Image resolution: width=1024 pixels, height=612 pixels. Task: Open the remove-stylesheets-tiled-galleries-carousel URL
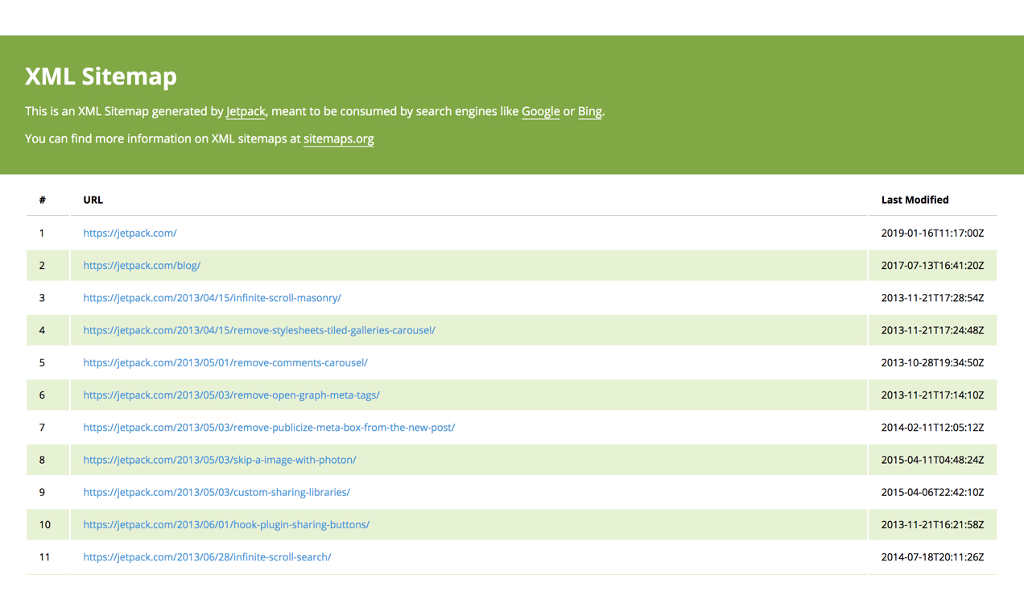pyautogui.click(x=259, y=330)
